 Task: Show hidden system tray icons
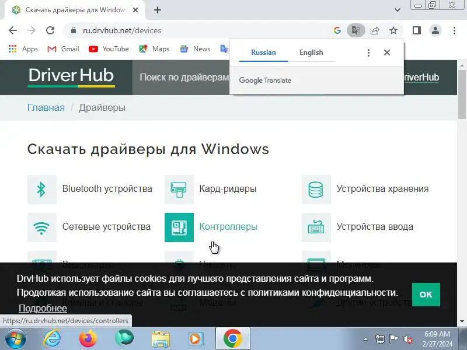366,339
